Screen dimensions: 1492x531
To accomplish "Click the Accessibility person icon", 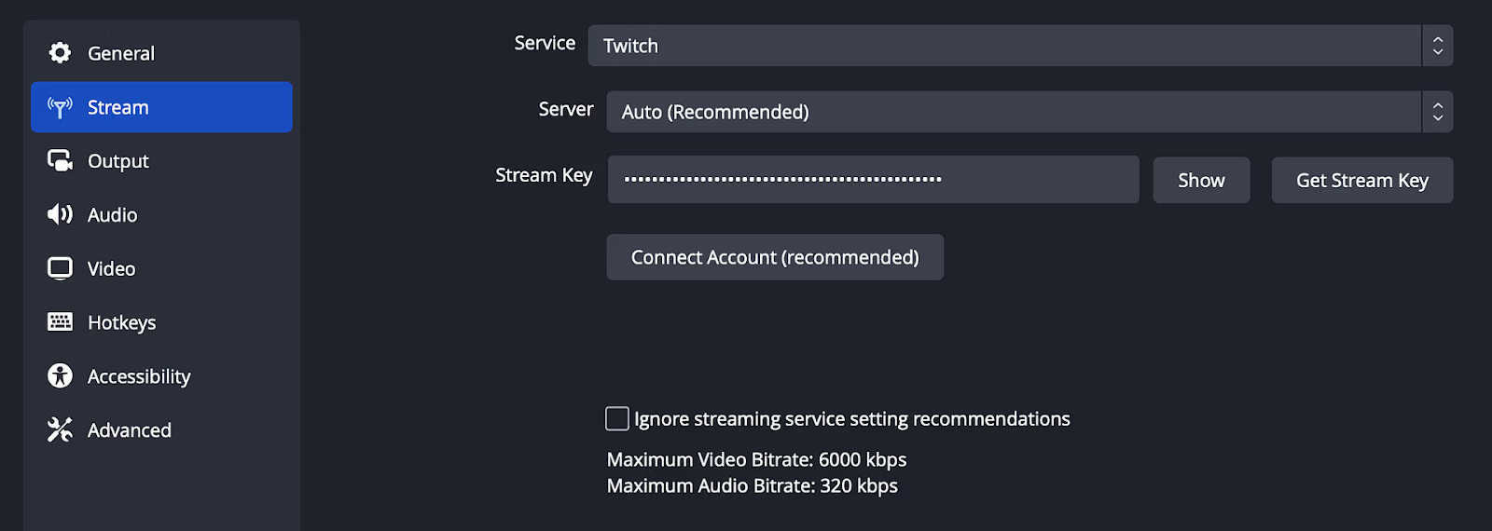I will pyautogui.click(x=60, y=375).
